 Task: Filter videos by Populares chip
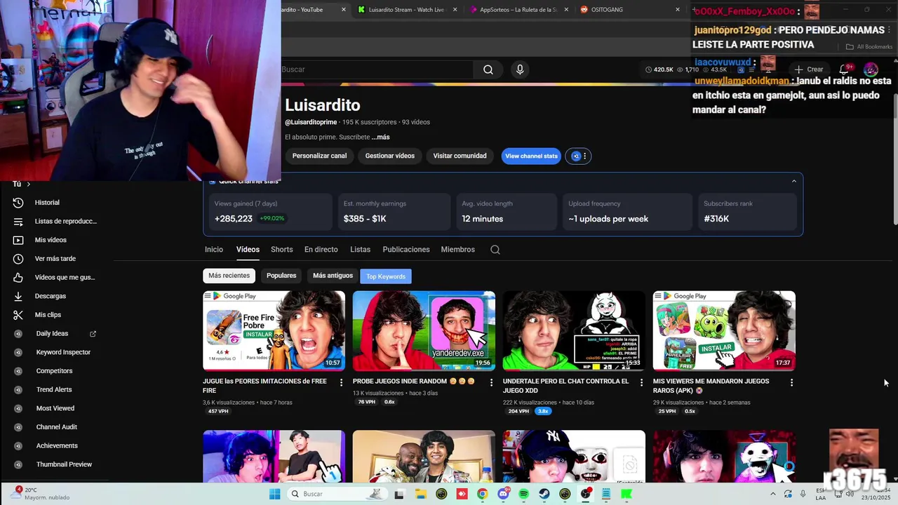click(281, 276)
